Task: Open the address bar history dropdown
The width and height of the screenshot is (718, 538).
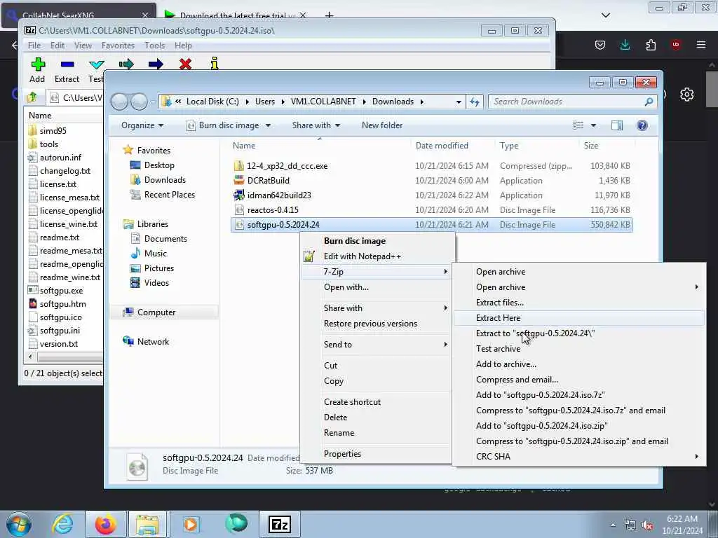Action: tap(459, 102)
